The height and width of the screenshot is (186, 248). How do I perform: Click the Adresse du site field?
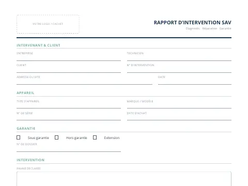84,82
